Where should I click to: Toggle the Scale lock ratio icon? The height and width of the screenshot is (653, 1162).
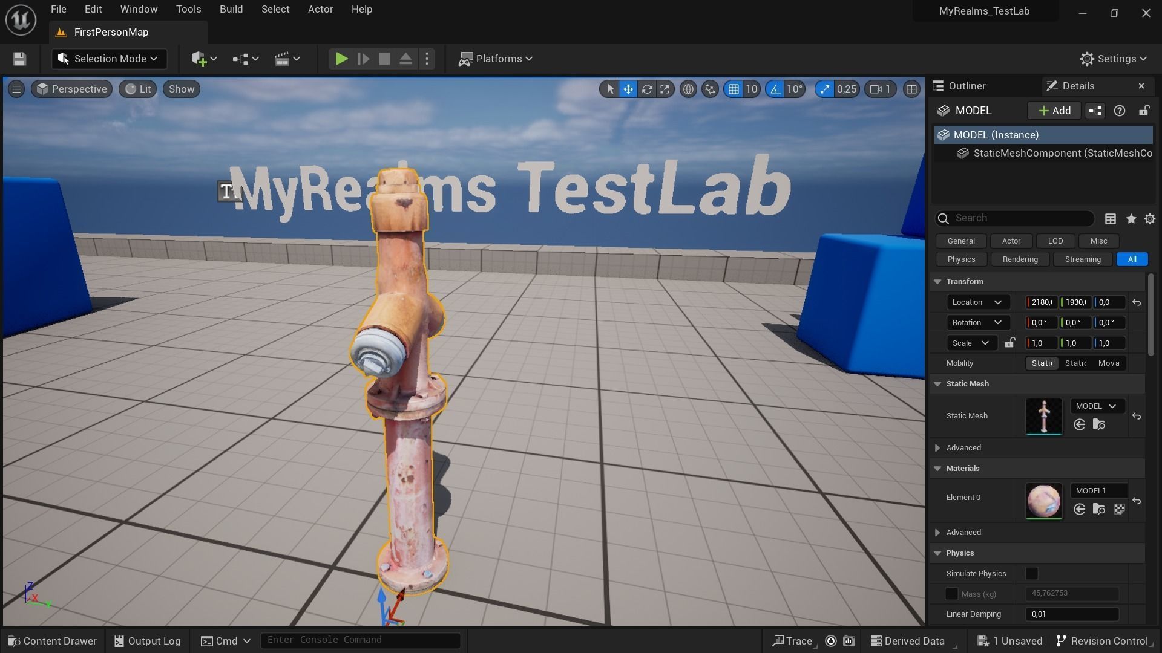1009,343
